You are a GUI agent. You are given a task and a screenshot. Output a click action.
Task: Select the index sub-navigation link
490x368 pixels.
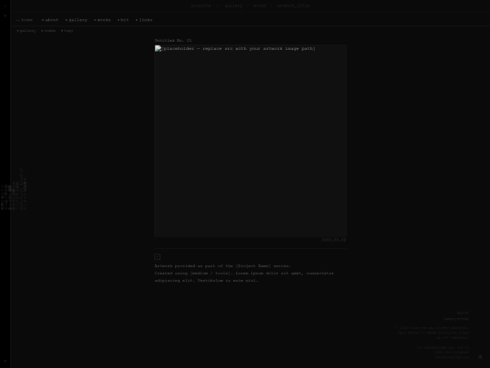tap(48, 31)
